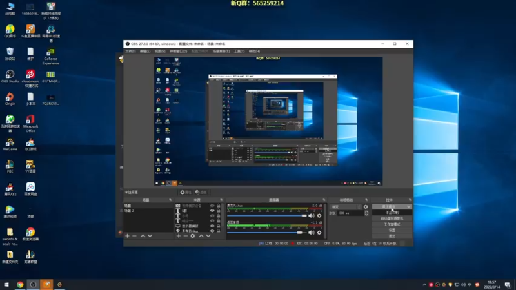The width and height of the screenshot is (516, 290).
Task: Enable 工作室模式 in Controls
Action: click(392, 224)
